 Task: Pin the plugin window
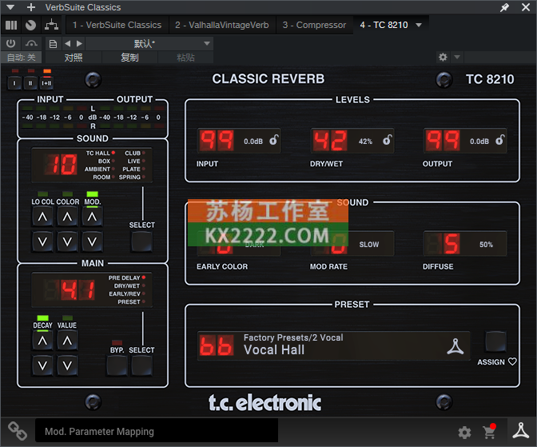coord(504,7)
